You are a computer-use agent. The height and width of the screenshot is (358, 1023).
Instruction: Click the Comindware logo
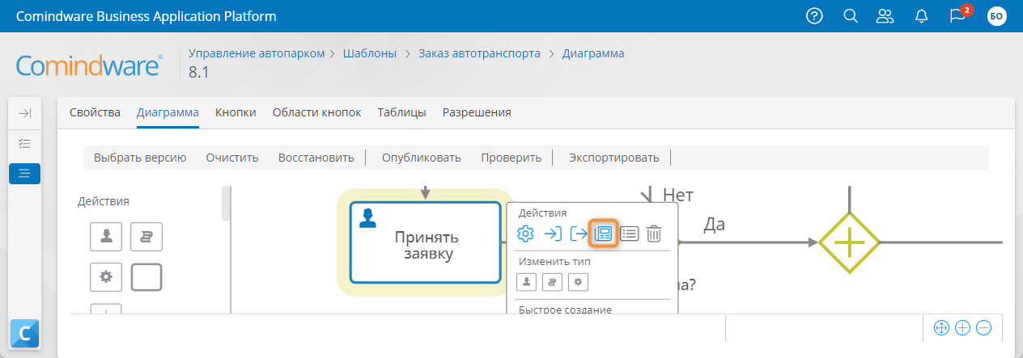click(90, 65)
